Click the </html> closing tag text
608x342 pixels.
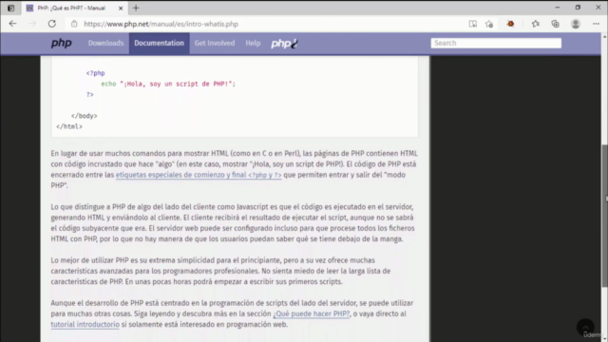[69, 126]
